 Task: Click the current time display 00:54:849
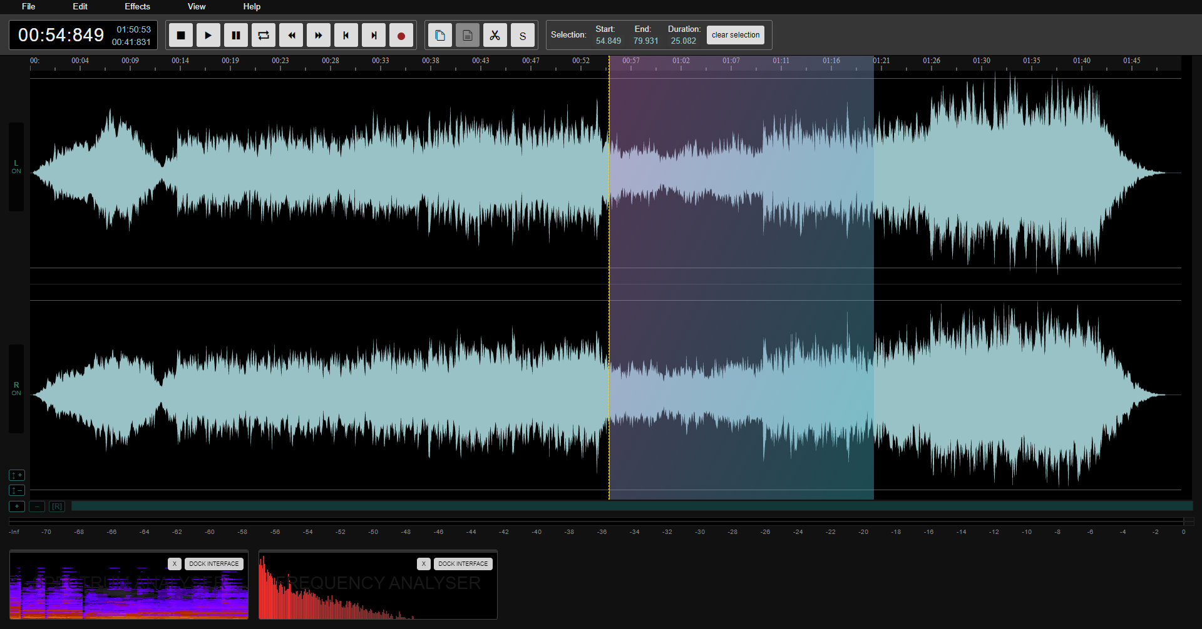coord(61,35)
